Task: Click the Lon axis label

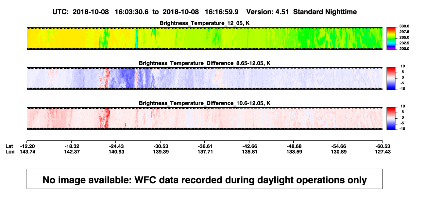Action: pos(10,152)
